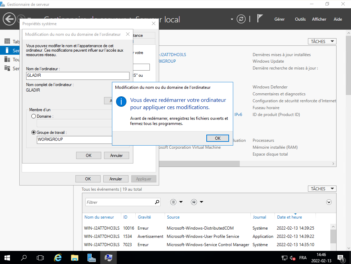Select the Domaine radio button
The width and height of the screenshot is (351, 264).
point(33,116)
